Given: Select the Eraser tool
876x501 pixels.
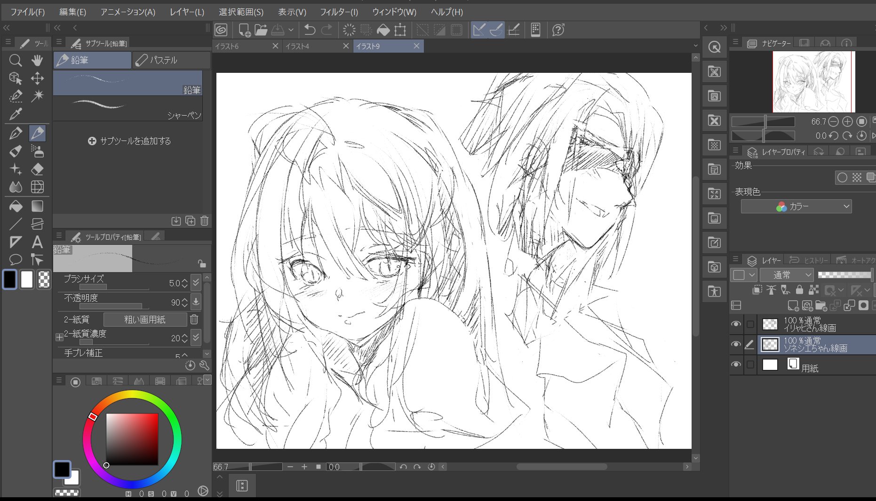Looking at the screenshot, I should coord(37,169).
